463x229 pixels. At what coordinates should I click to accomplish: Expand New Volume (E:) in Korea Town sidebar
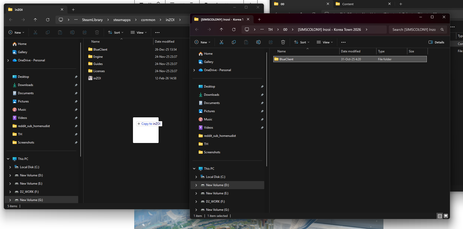coord(196,193)
